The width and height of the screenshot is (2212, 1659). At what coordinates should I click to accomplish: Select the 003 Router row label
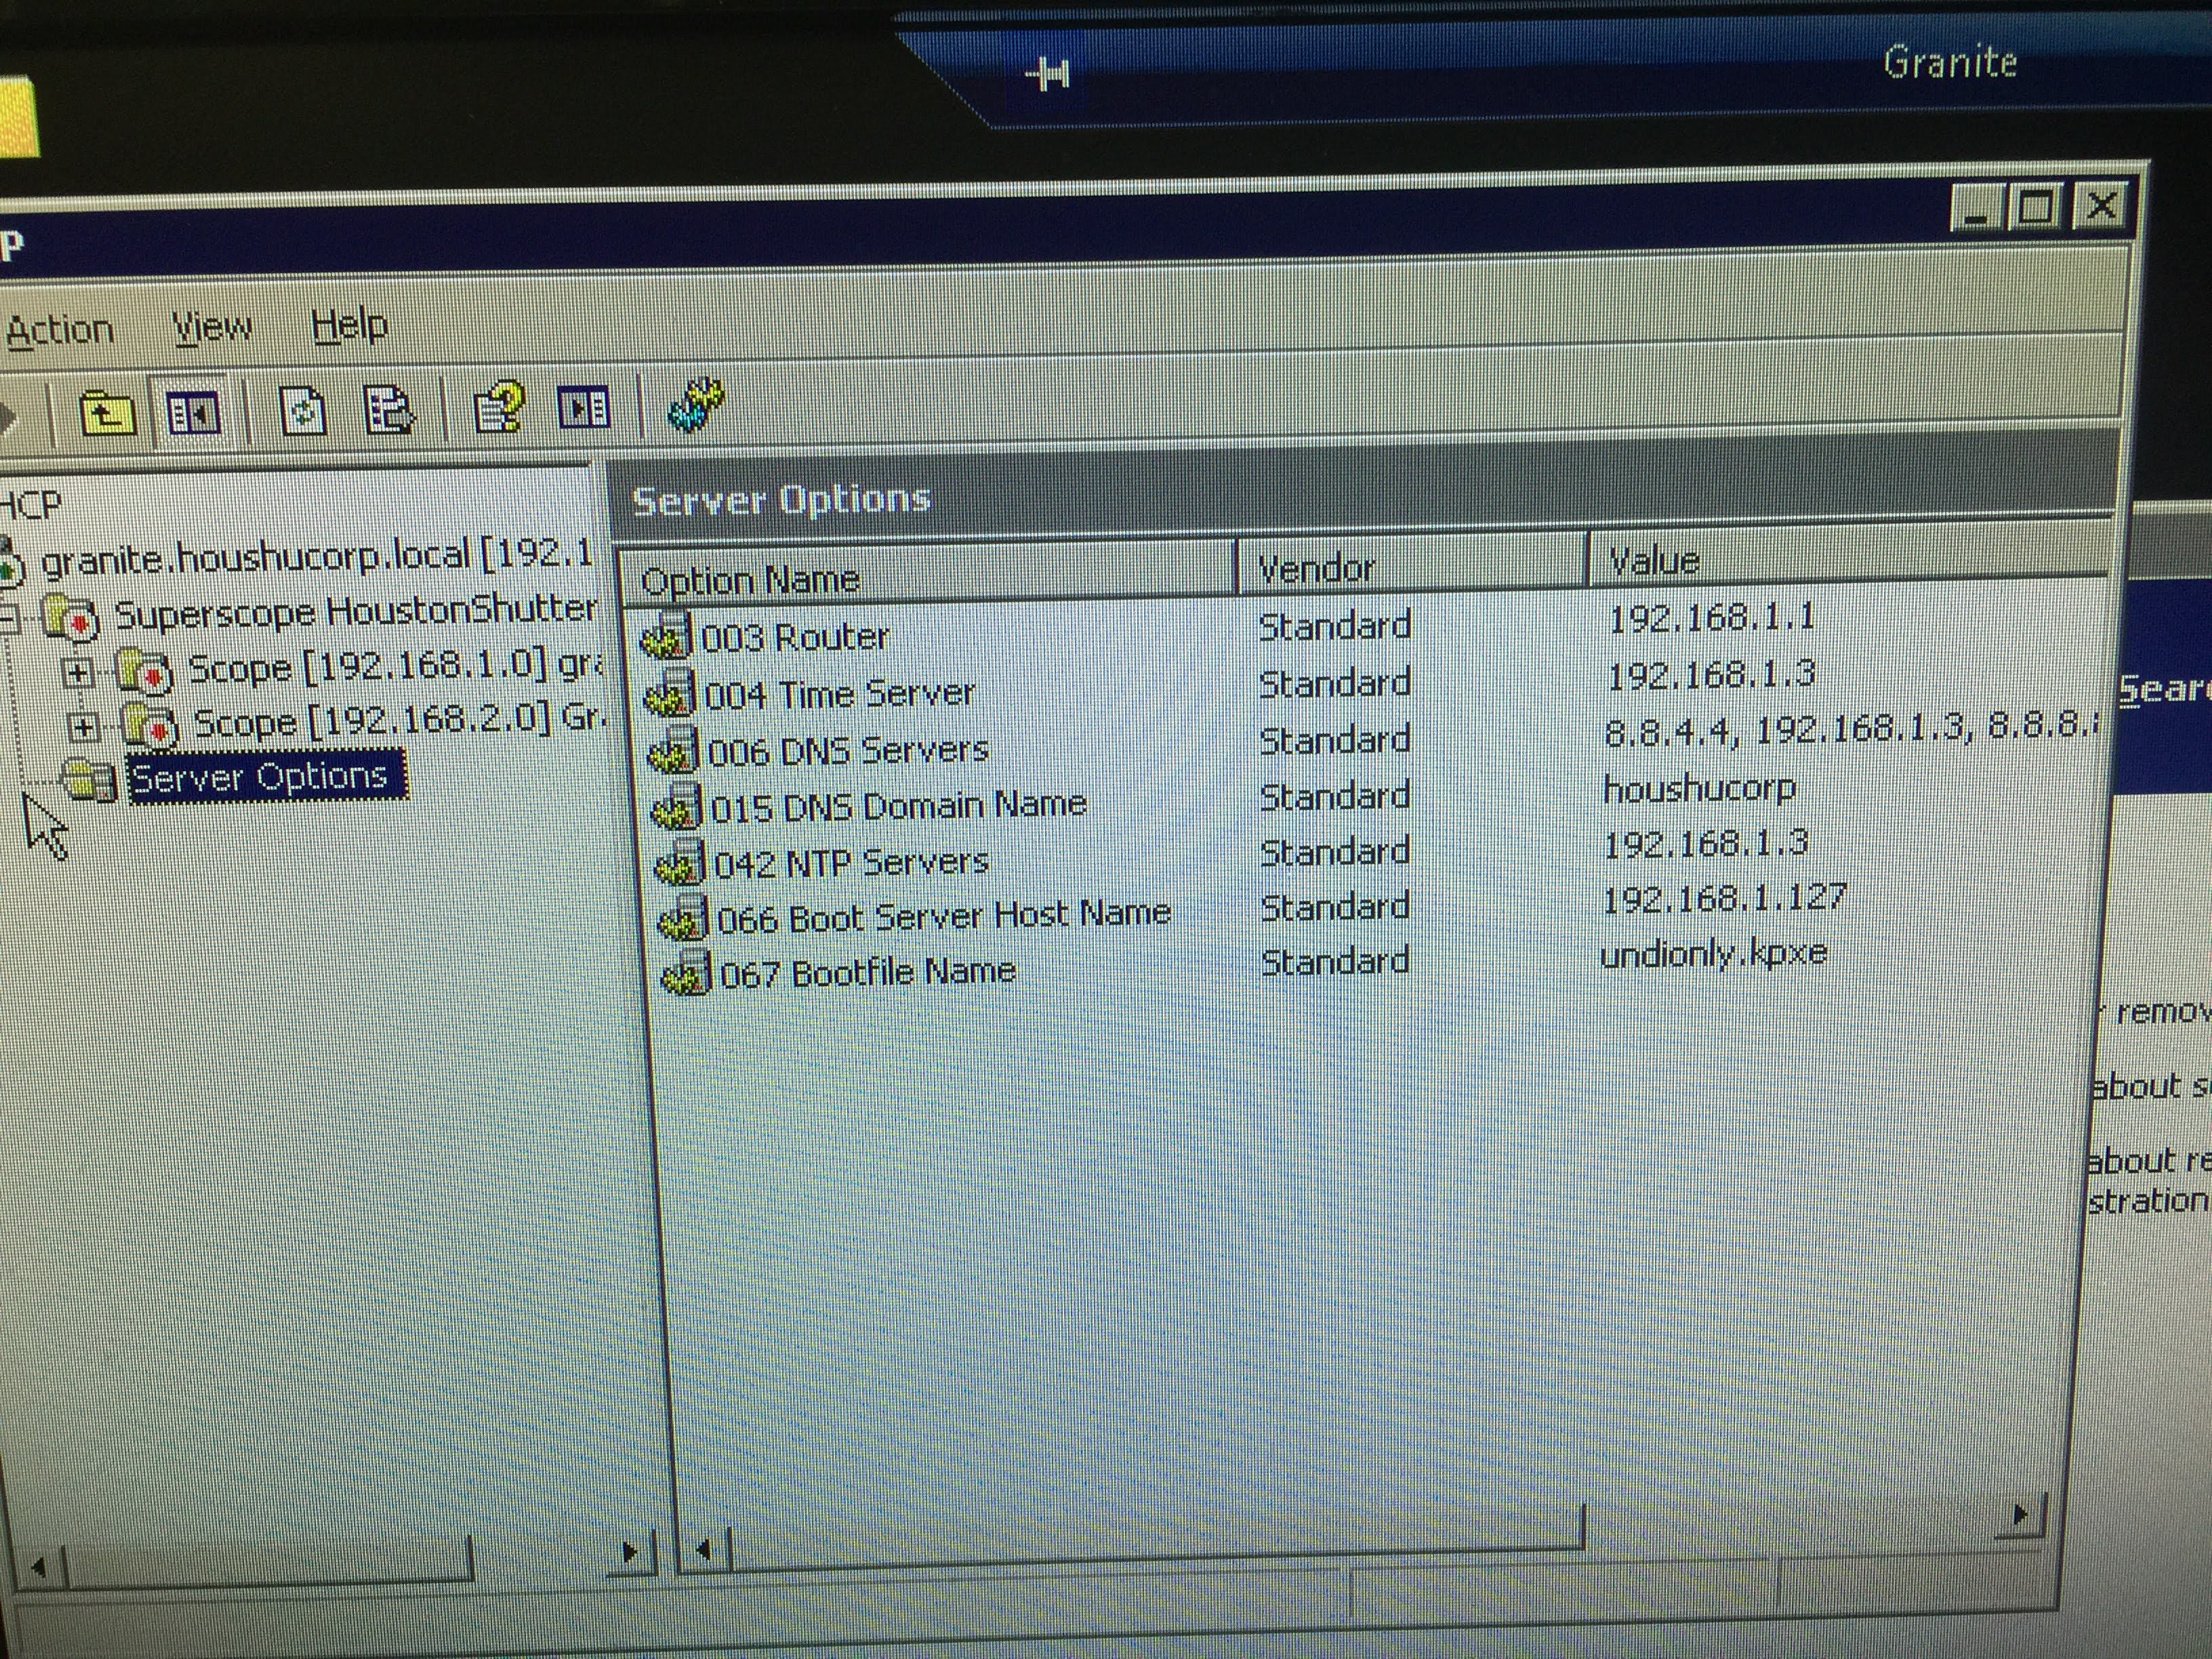[x=796, y=636]
